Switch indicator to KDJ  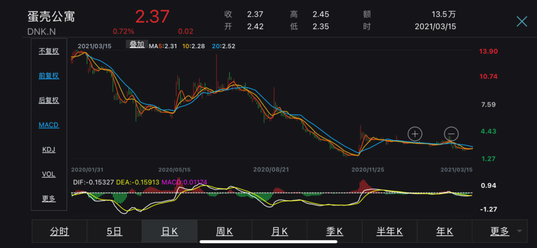click(49, 150)
